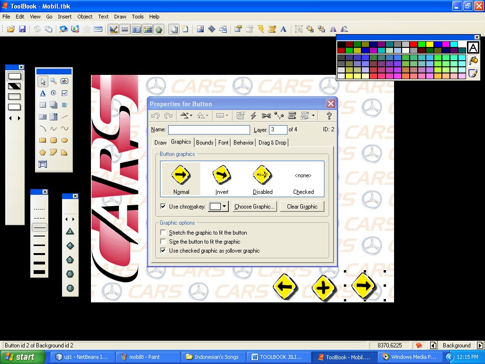Save the book with the floppy disk icon
Viewport: 485px width, 364px height.
tap(22, 29)
